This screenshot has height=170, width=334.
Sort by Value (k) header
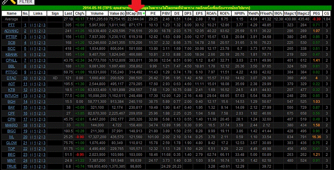tap(117, 13)
